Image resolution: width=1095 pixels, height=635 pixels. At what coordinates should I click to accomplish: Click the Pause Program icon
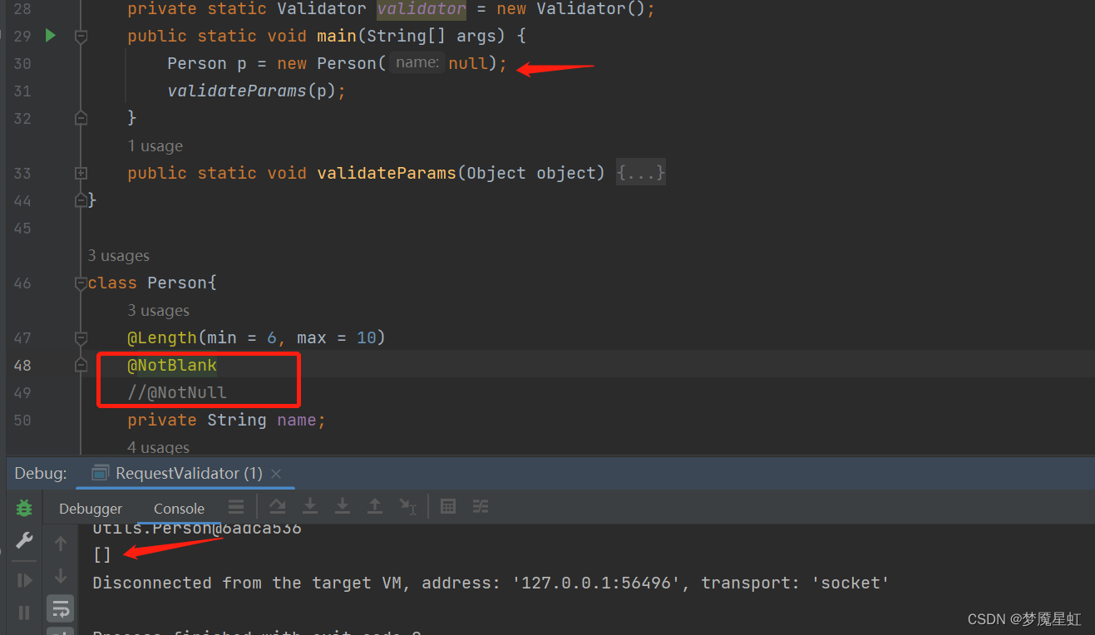pos(24,613)
